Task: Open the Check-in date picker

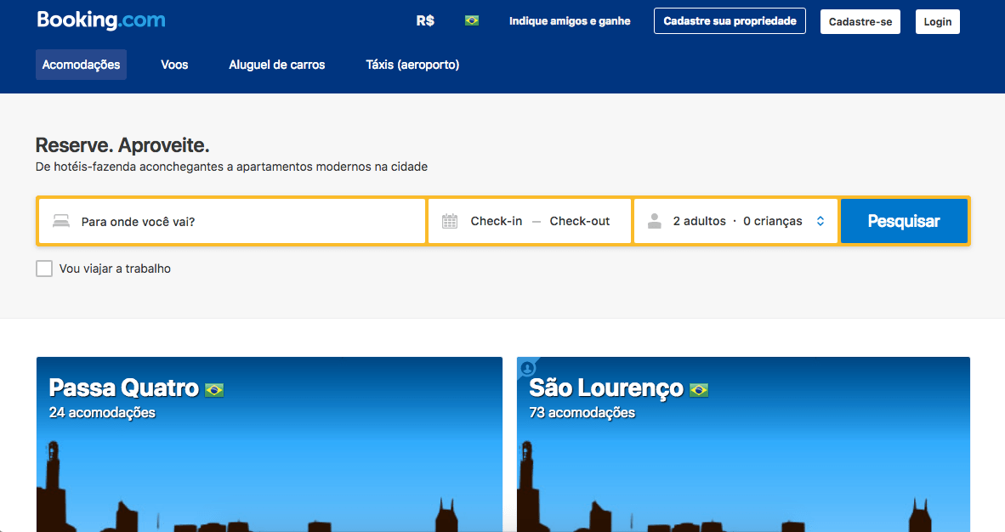Action: tap(496, 220)
